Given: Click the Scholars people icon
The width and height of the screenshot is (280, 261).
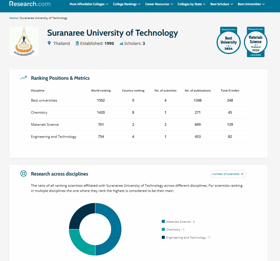Looking at the screenshot, I should tap(121, 43).
